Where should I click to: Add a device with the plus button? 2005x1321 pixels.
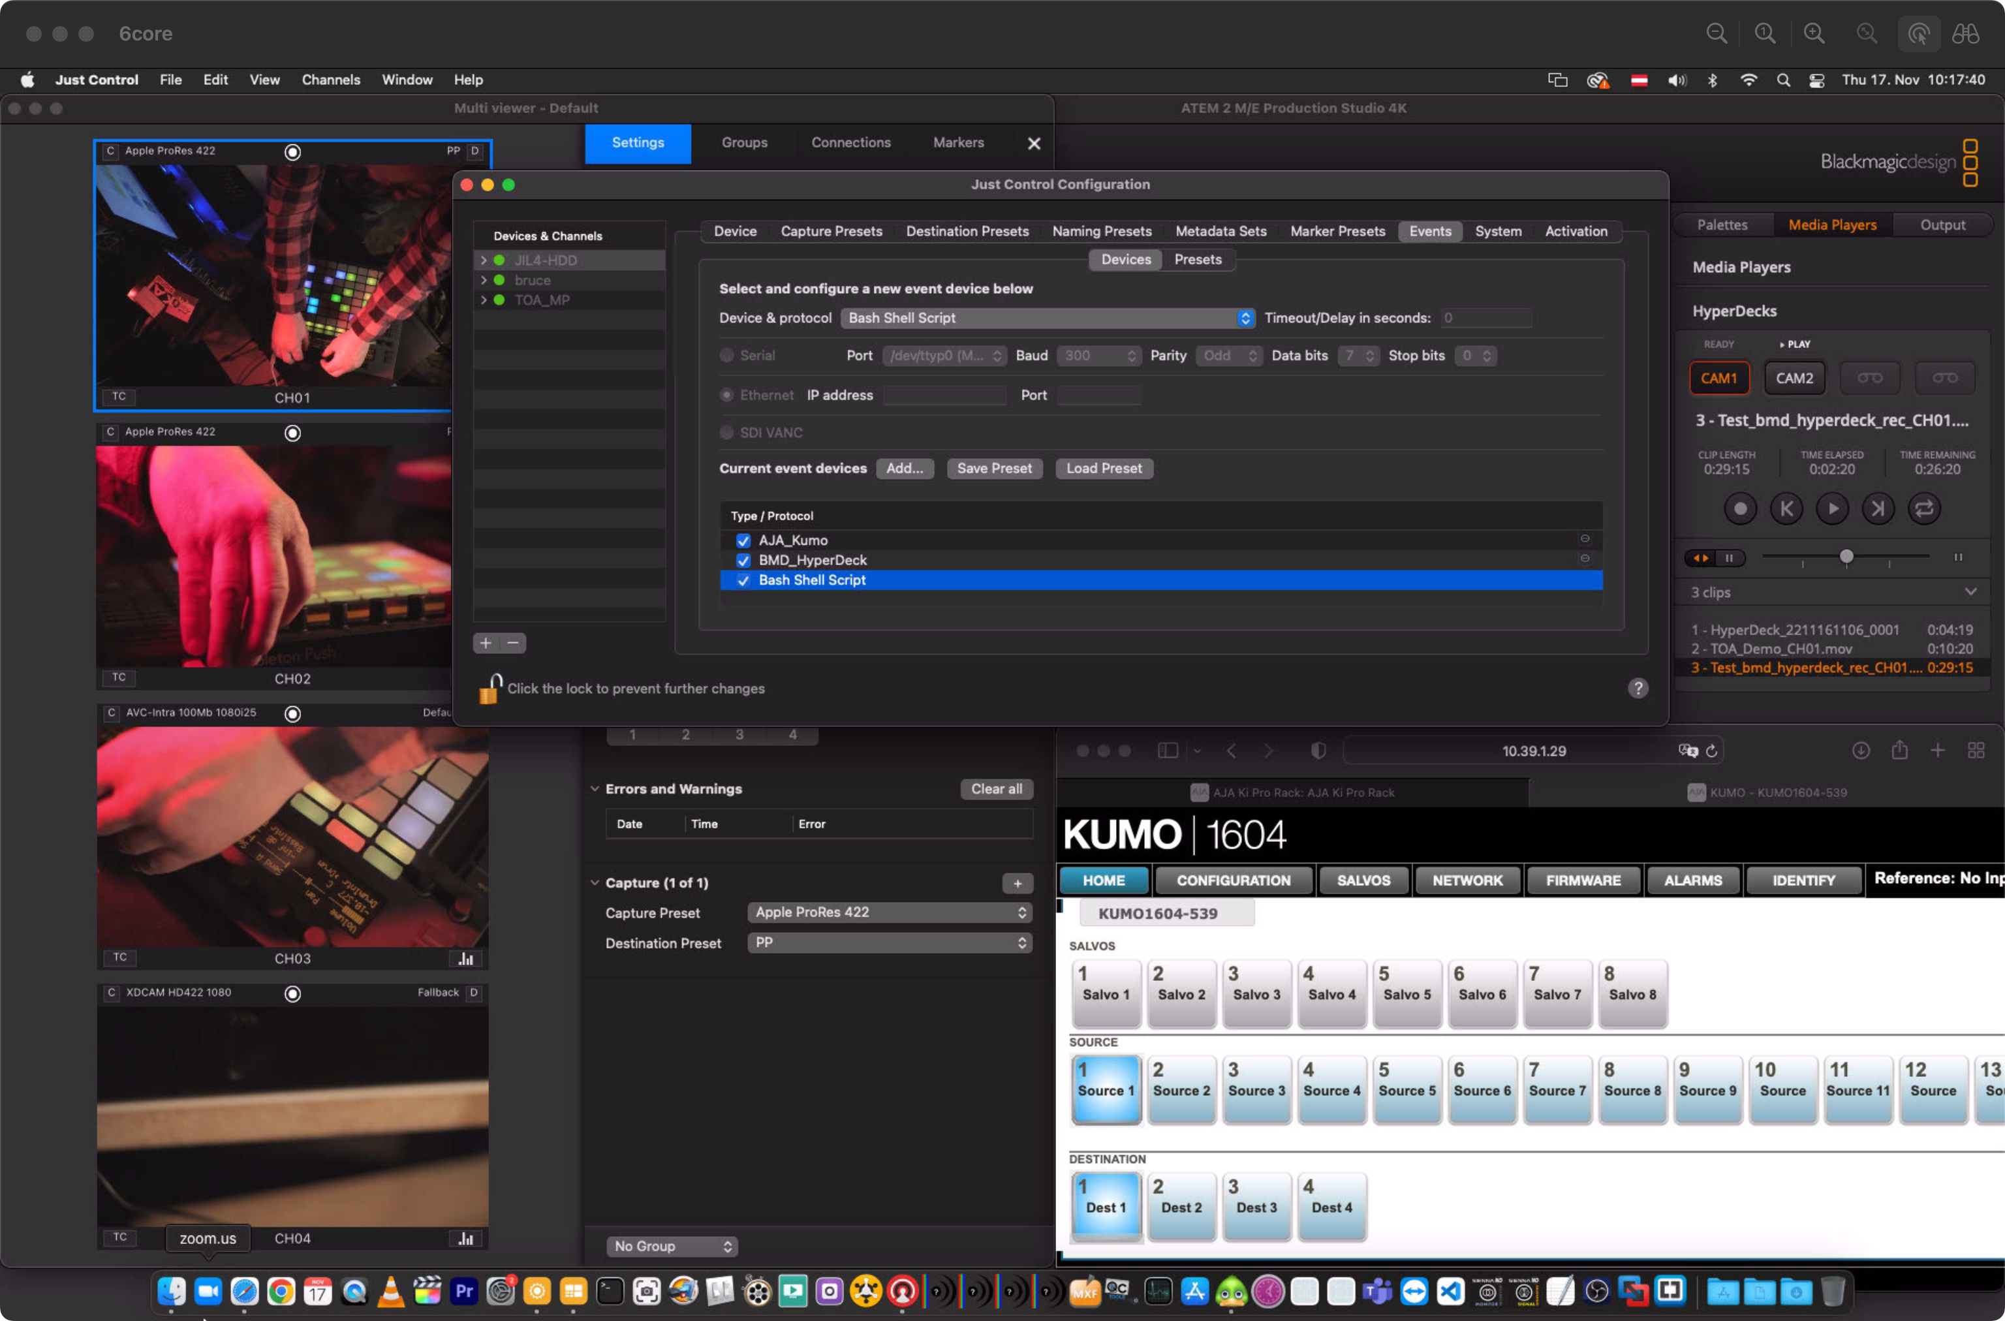coord(486,644)
